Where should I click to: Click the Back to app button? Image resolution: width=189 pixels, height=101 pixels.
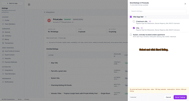tap(12, 3)
